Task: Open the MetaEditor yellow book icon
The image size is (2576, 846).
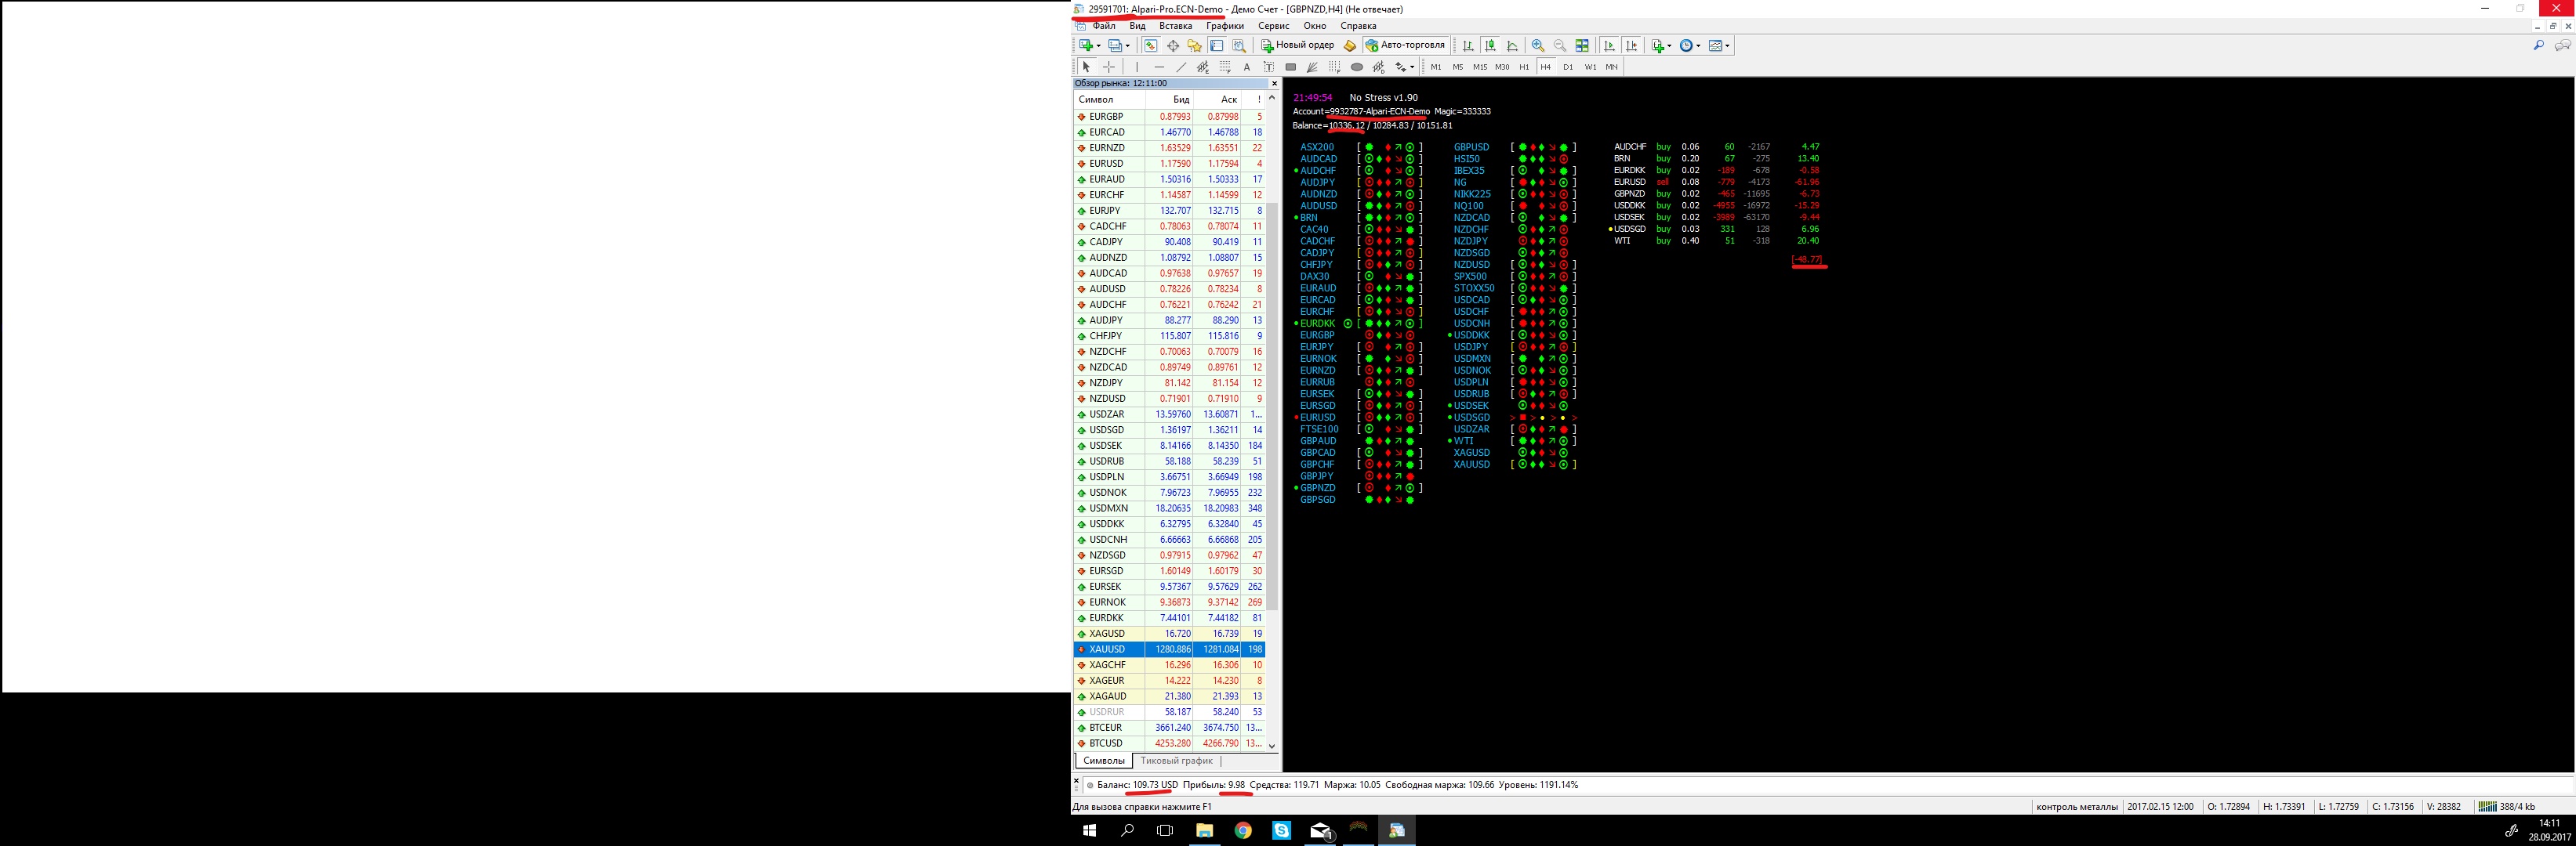Action: [x=1350, y=46]
